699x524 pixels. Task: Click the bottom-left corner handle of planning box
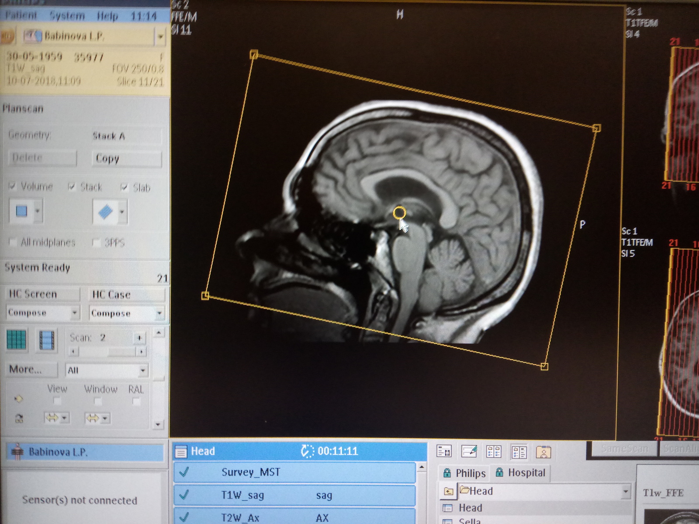[205, 296]
